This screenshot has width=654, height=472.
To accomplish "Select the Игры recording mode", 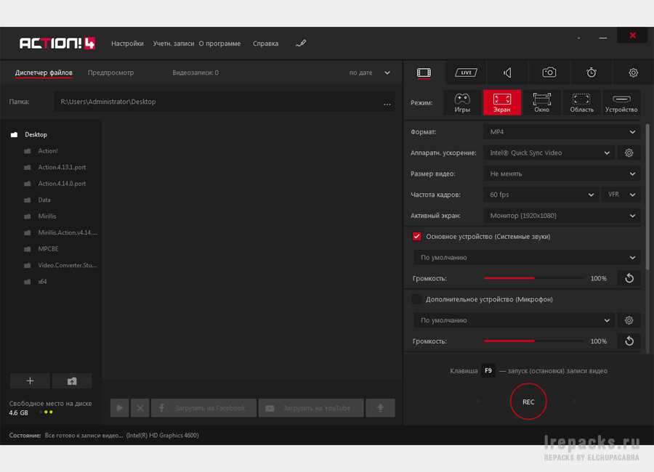I will (462, 102).
